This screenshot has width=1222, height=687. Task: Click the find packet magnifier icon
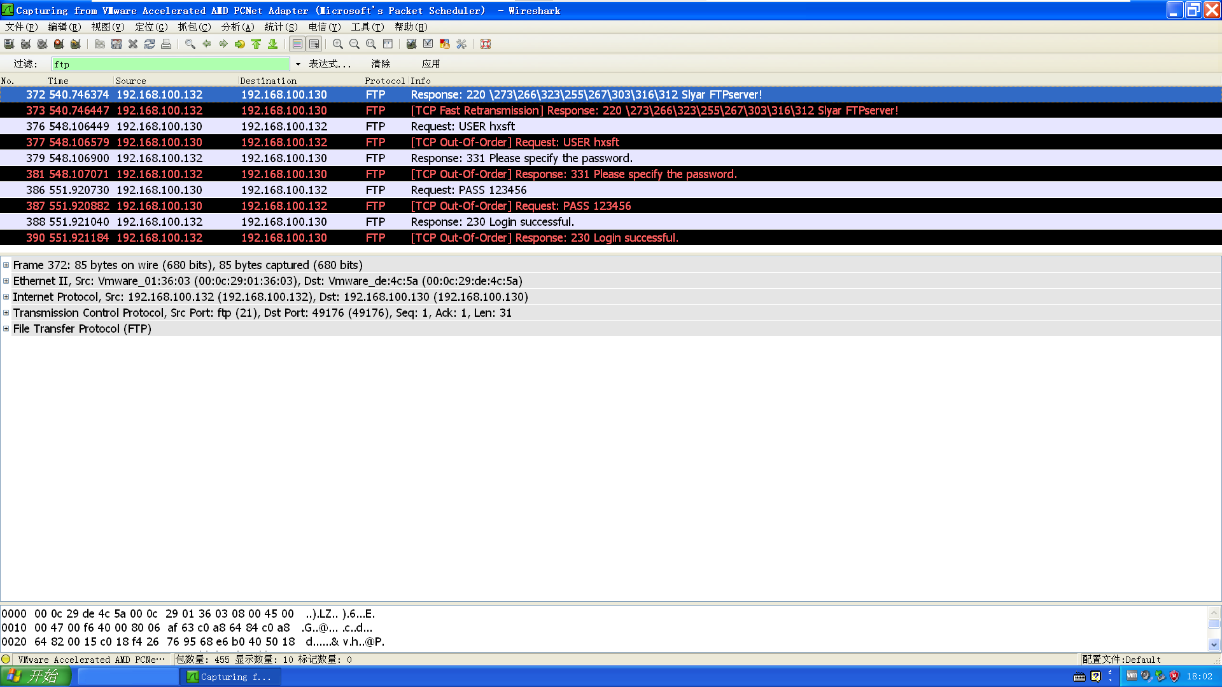coord(190,44)
